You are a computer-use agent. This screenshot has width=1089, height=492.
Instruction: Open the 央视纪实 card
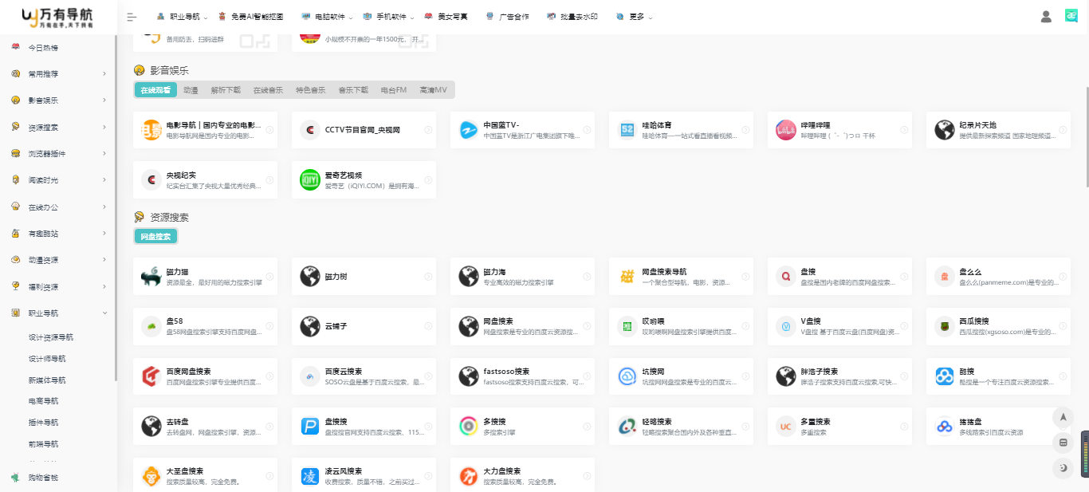[204, 180]
